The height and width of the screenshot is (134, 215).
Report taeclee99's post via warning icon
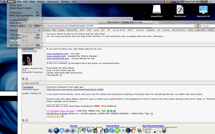(27, 79)
